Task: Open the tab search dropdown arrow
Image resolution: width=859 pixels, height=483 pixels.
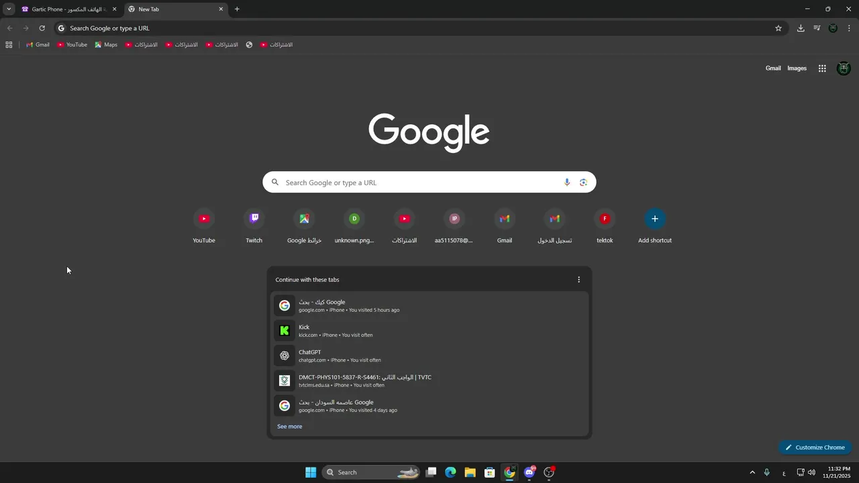Action: [9, 9]
